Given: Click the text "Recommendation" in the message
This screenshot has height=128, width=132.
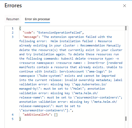Looking at the screenshot, I should [x=93, y=45].
